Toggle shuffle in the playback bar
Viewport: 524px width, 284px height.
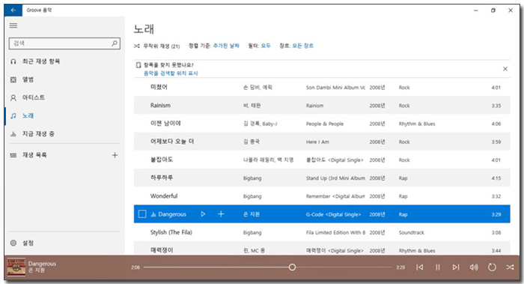(x=510, y=267)
